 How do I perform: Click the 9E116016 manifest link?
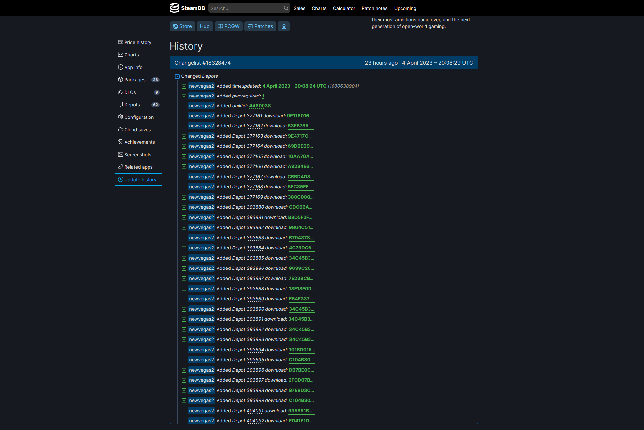300,116
